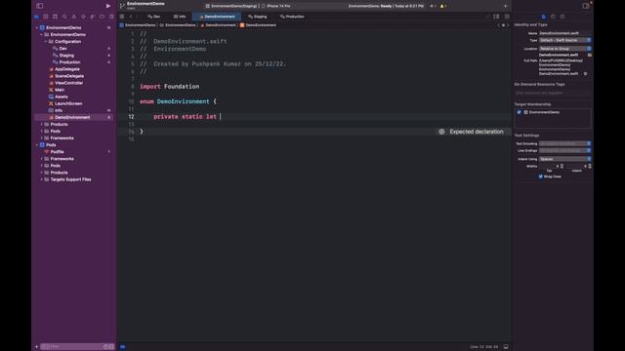Open the related items grid menu

tap(122, 17)
